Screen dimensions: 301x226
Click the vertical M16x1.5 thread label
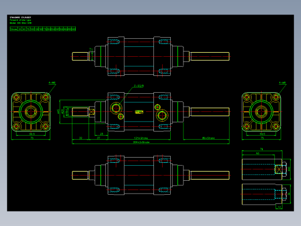tap(67, 112)
